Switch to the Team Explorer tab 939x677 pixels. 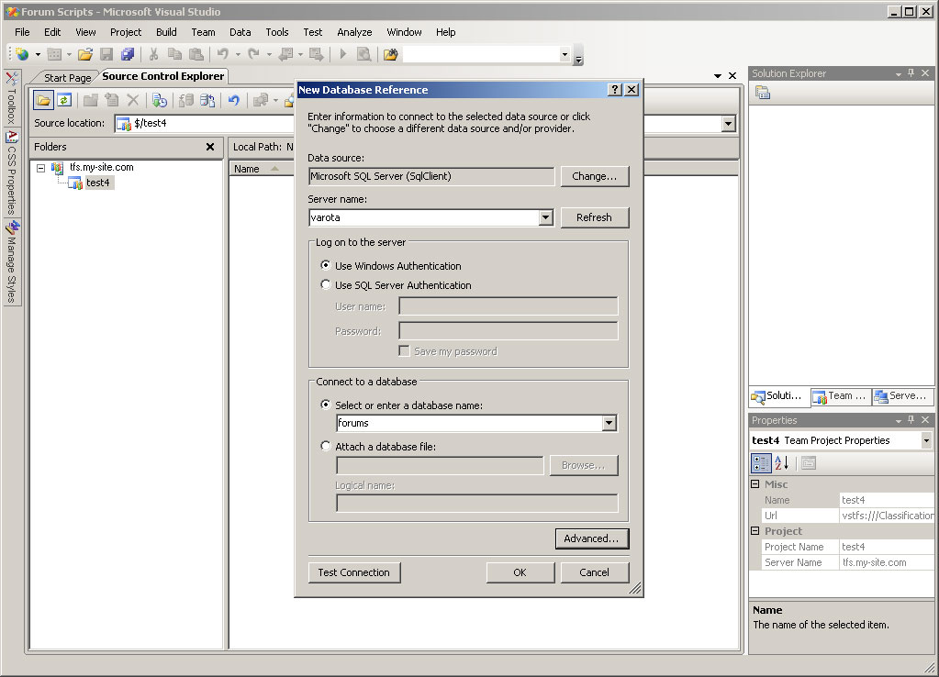point(841,395)
